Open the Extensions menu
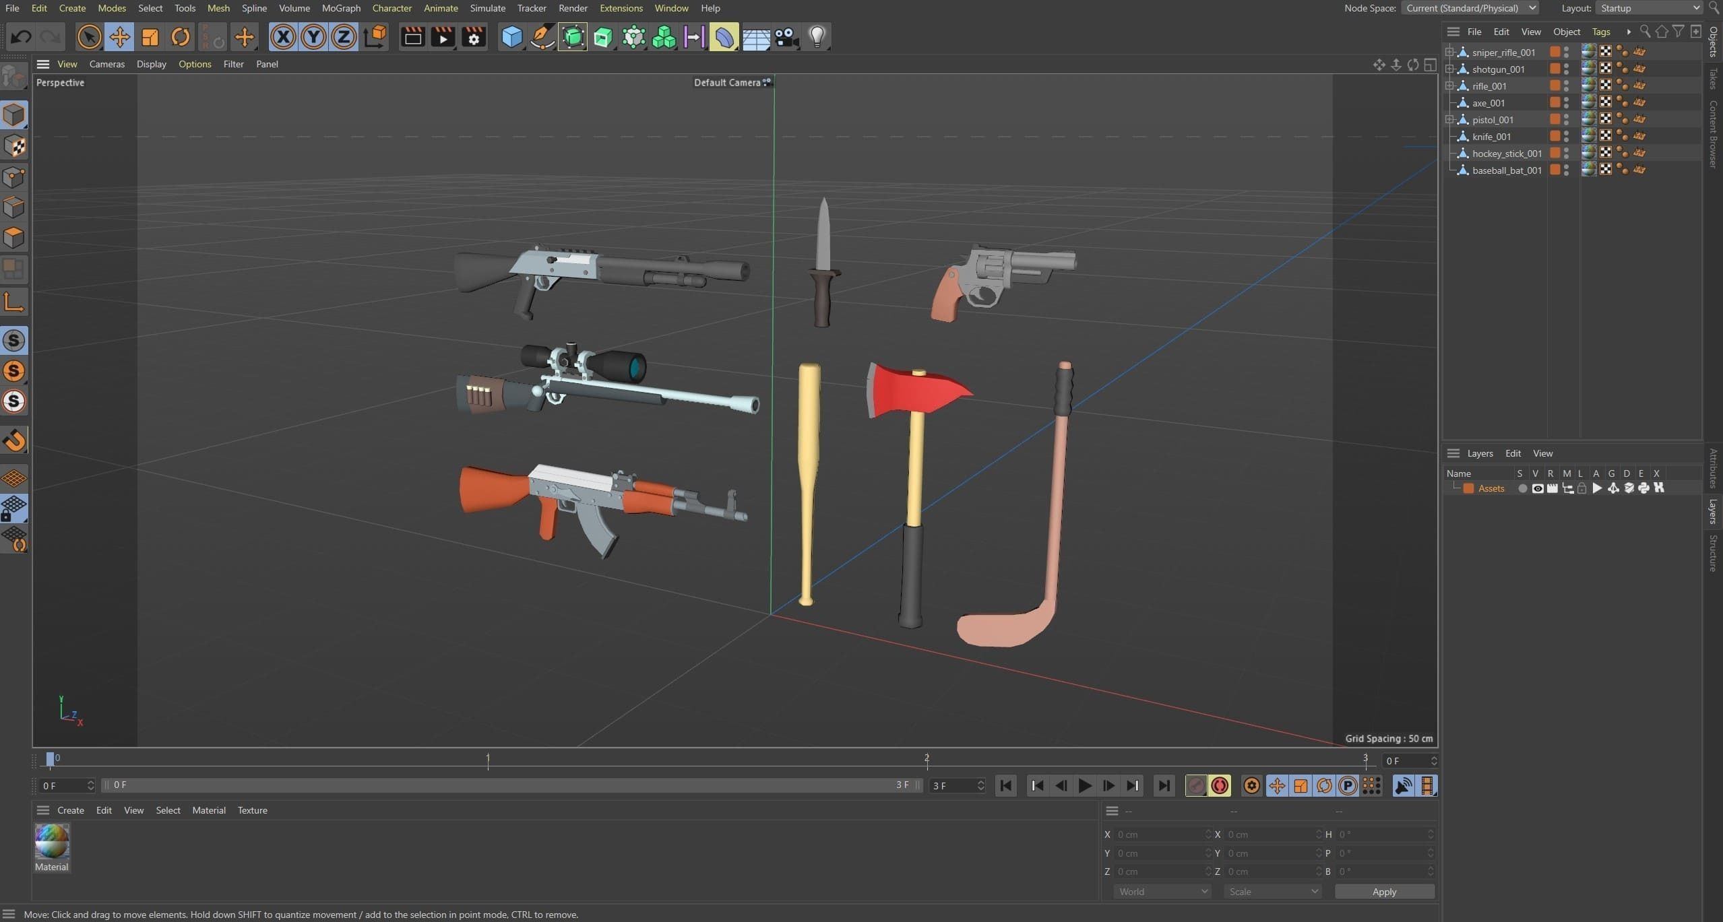The height and width of the screenshot is (922, 1723). 621,8
